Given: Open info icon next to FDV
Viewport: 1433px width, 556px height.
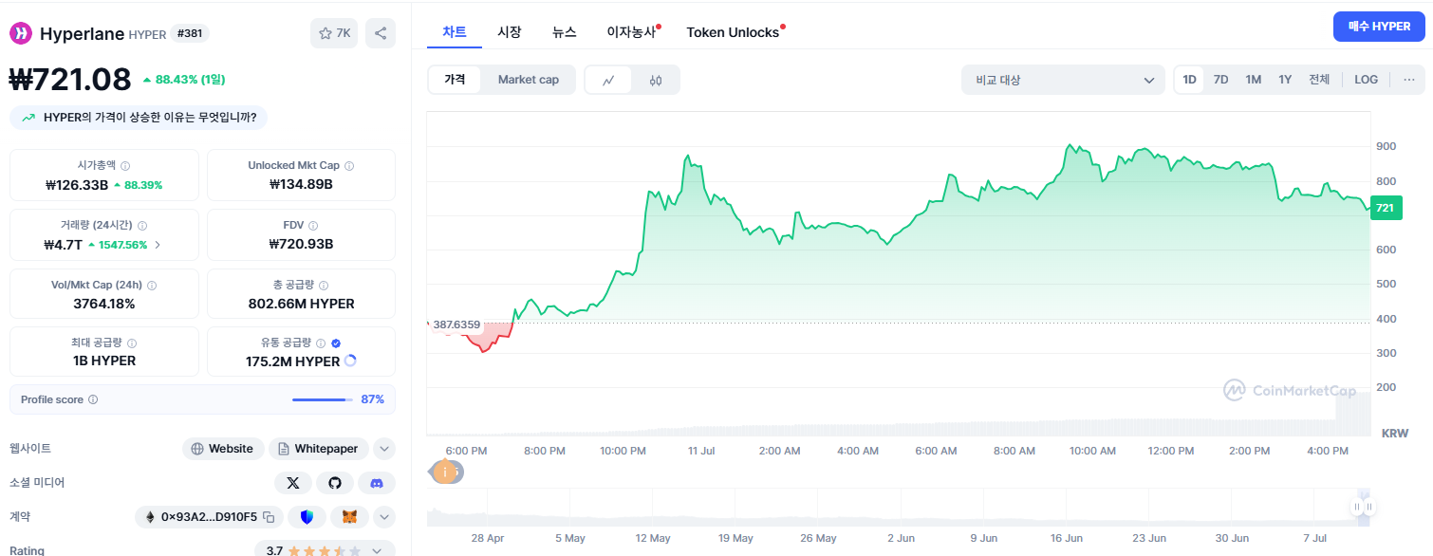Looking at the screenshot, I should 313,225.
